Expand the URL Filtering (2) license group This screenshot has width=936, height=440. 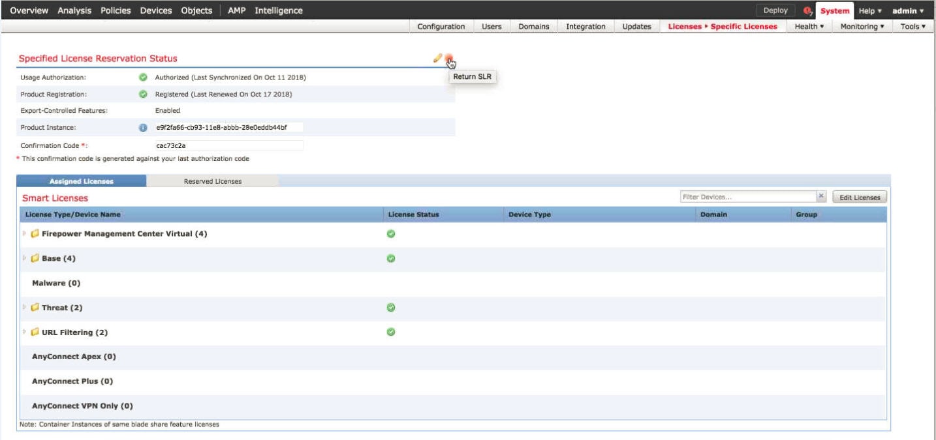(x=25, y=332)
